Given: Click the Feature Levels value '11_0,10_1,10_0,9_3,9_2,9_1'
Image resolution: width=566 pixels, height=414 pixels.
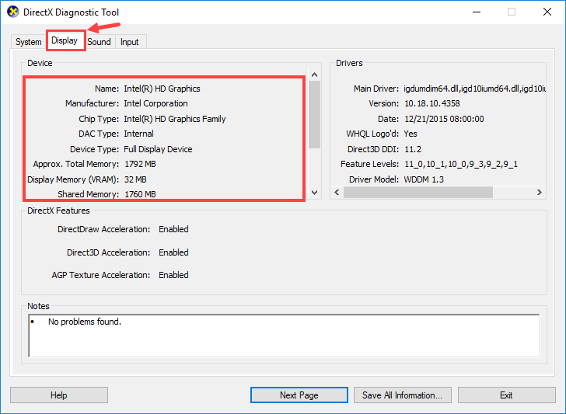Looking at the screenshot, I should tap(461, 164).
